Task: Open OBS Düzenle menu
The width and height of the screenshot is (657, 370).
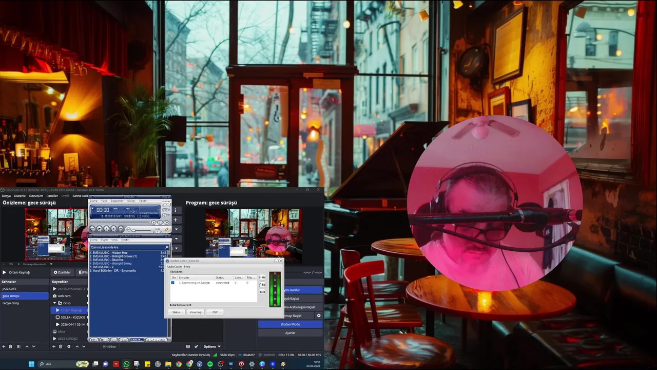Action: [x=20, y=196]
